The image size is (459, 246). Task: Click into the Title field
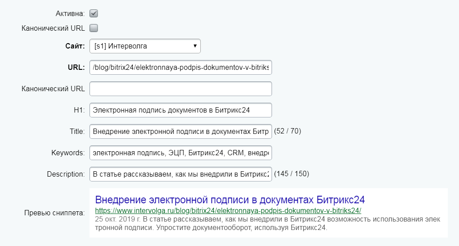pos(181,132)
